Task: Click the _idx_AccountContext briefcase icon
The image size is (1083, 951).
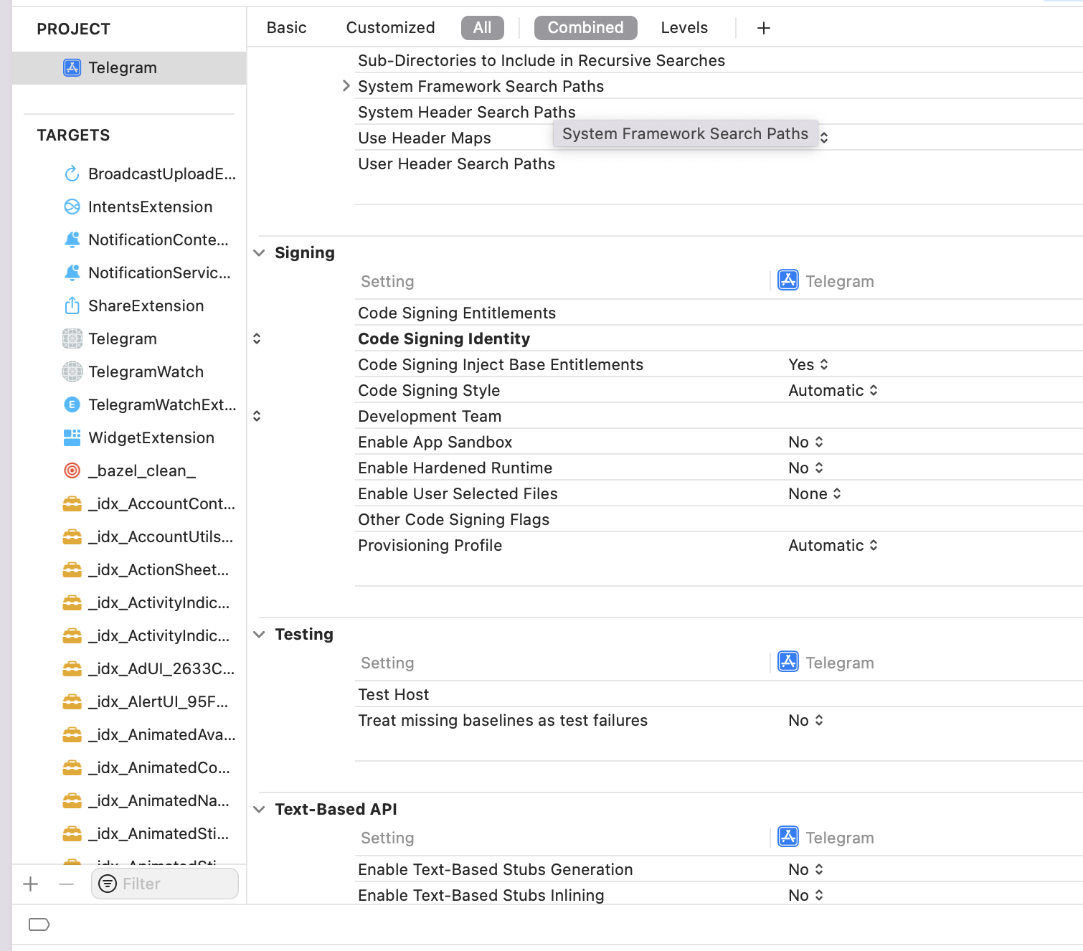Action: [x=72, y=503]
